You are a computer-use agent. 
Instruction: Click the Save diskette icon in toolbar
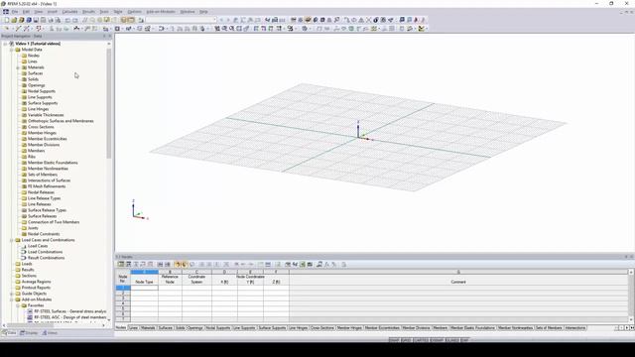pyautogui.click(x=36, y=20)
